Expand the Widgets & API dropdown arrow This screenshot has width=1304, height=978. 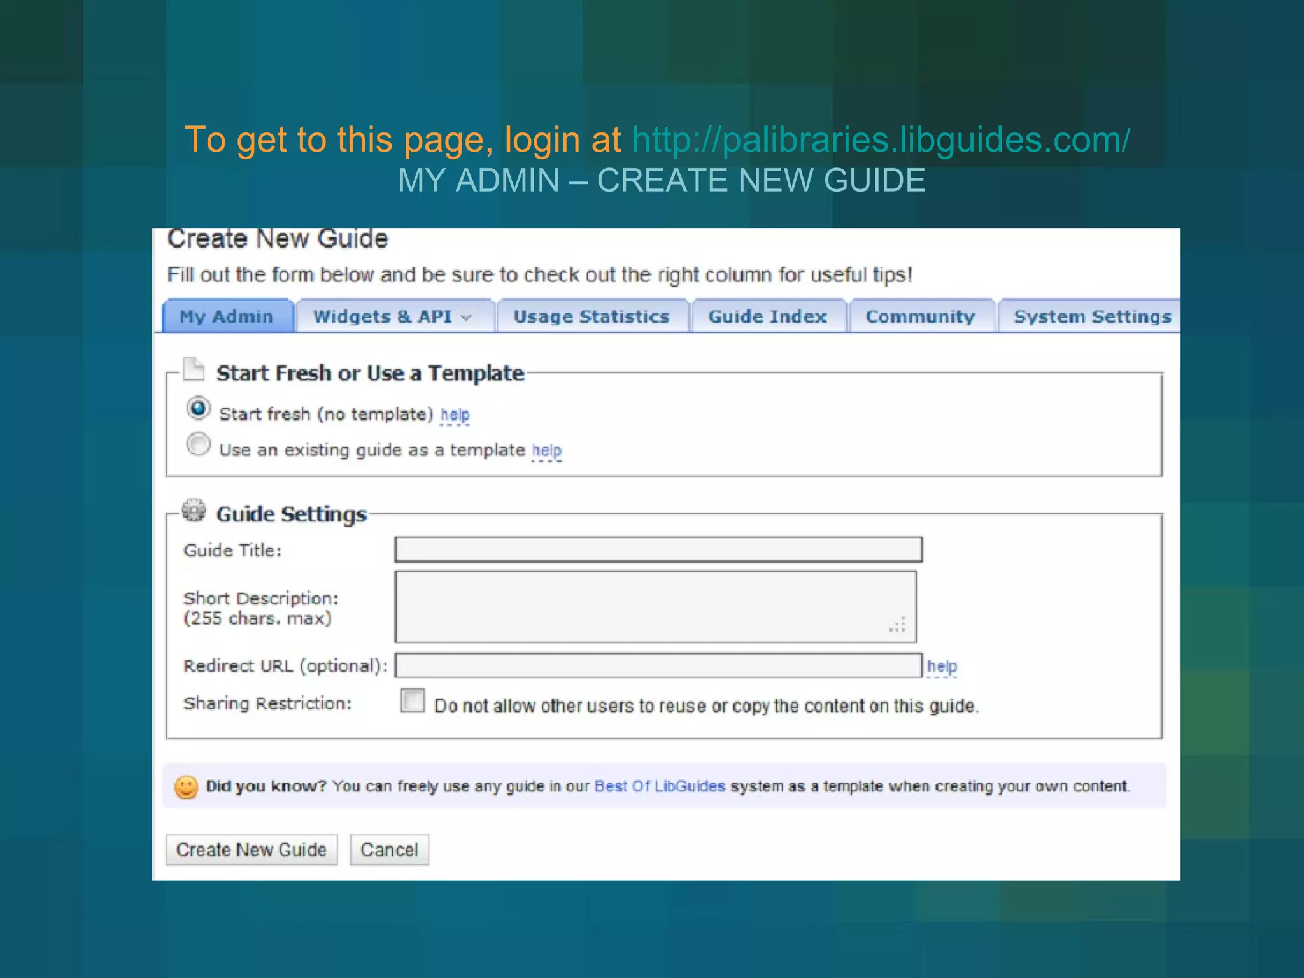tap(467, 317)
